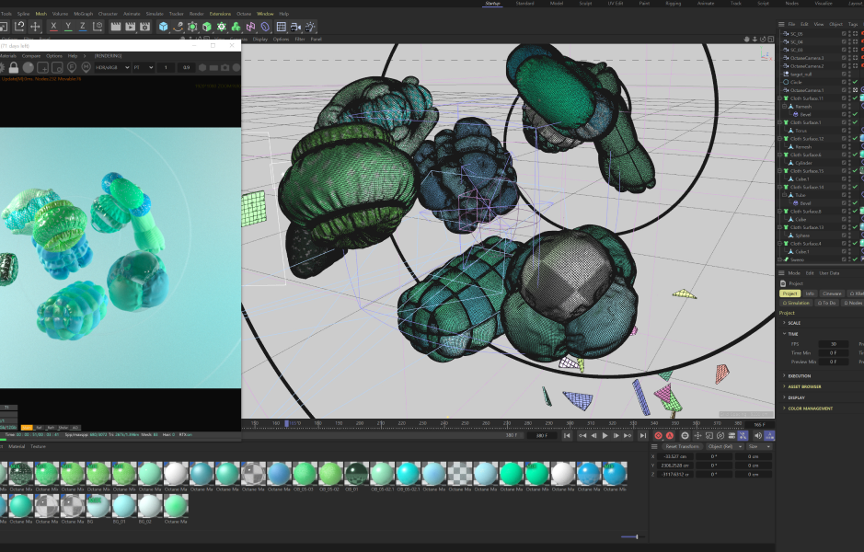The width and height of the screenshot is (864, 552).
Task: Click the coordinate system icon beside Z
Action: [x=98, y=26]
